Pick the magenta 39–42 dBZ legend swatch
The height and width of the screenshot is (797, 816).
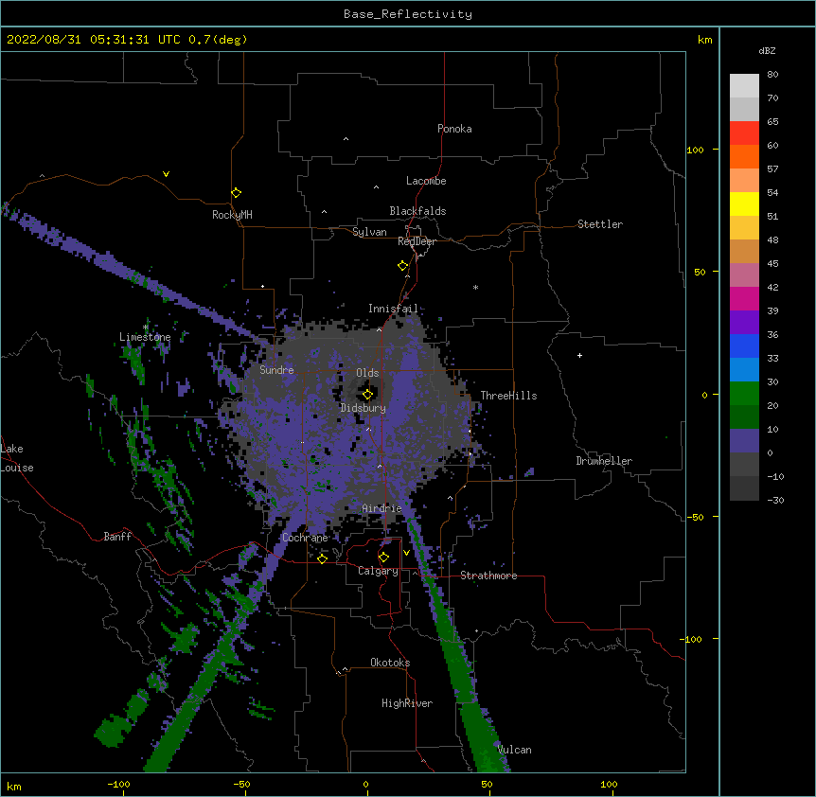click(744, 298)
